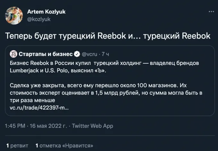Click the @vcru handle in quoted tweet
This screenshot has width=218, height=151.
[x=89, y=54]
